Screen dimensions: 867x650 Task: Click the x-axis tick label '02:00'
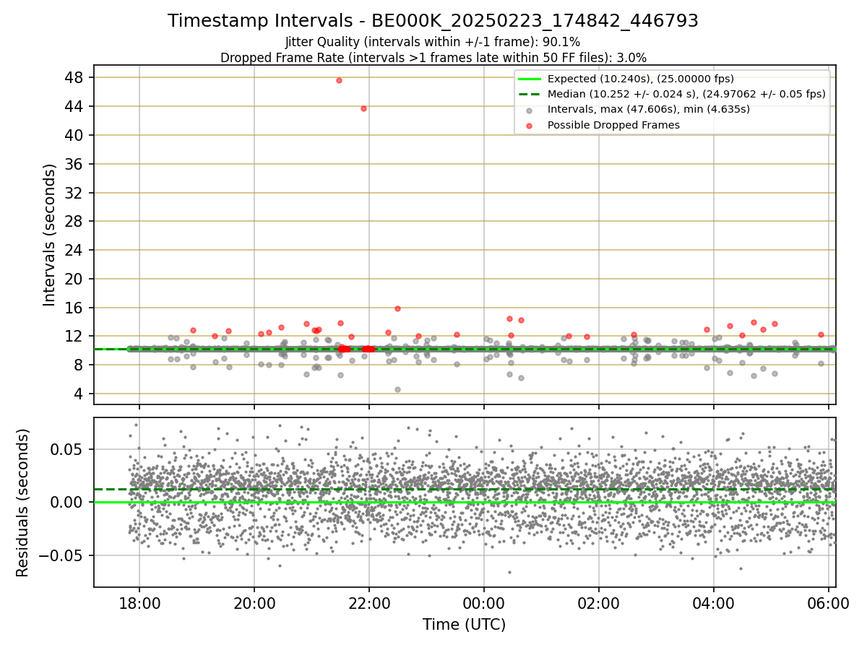[x=599, y=602]
